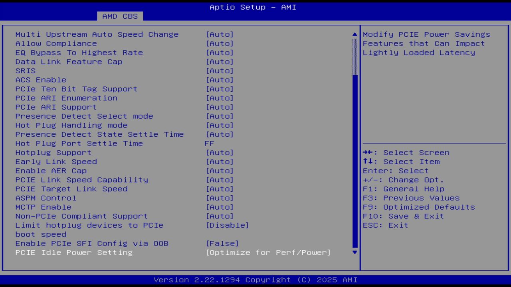
Task: Select the Hot Plug Port Settle Time label
Action: (79, 143)
